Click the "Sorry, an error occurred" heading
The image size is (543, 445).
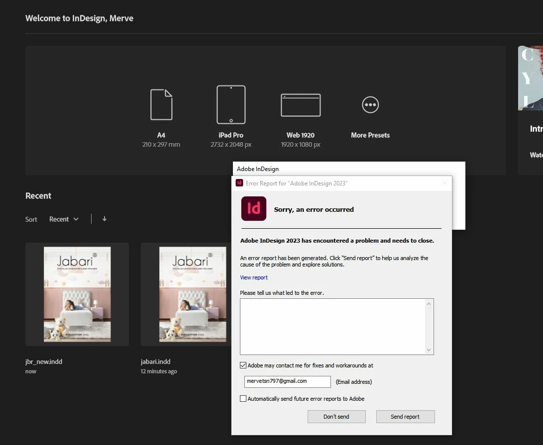(x=314, y=209)
